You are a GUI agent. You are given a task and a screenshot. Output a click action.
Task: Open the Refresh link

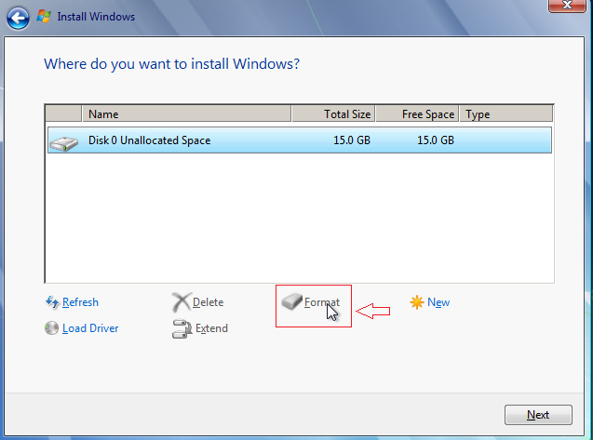pyautogui.click(x=80, y=302)
